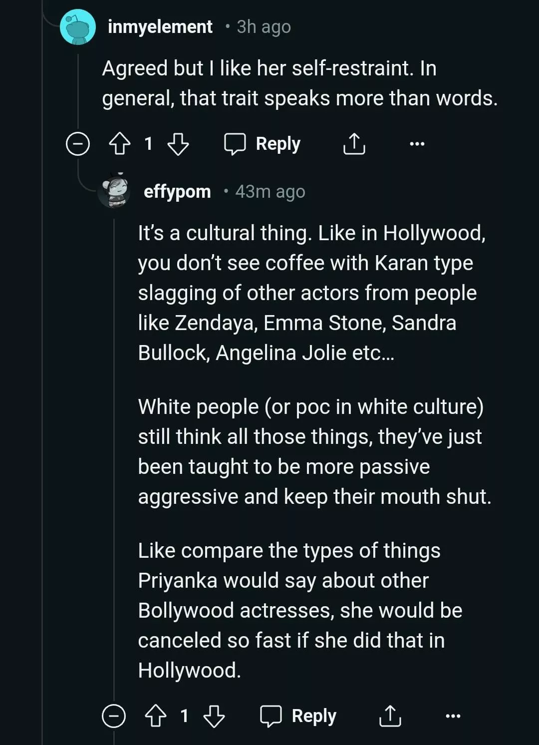This screenshot has height=745, width=539.
Task: Reply to effypom's comment
Action: [298, 717]
